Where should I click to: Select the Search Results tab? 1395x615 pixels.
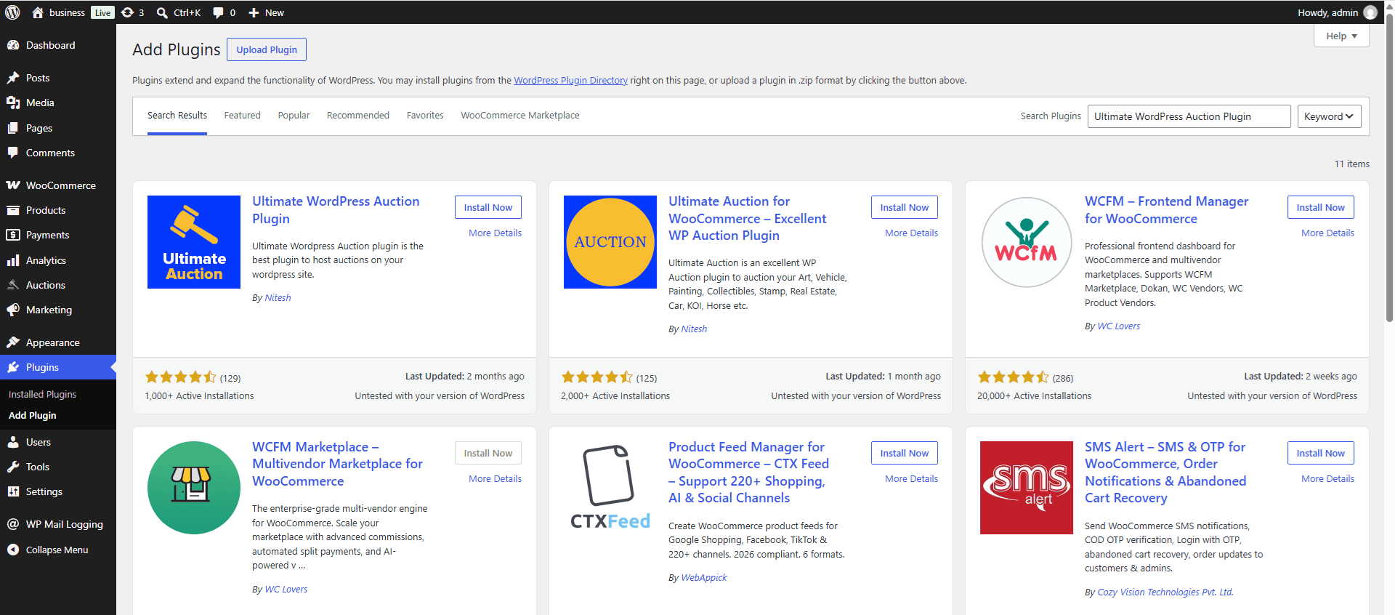click(x=177, y=116)
